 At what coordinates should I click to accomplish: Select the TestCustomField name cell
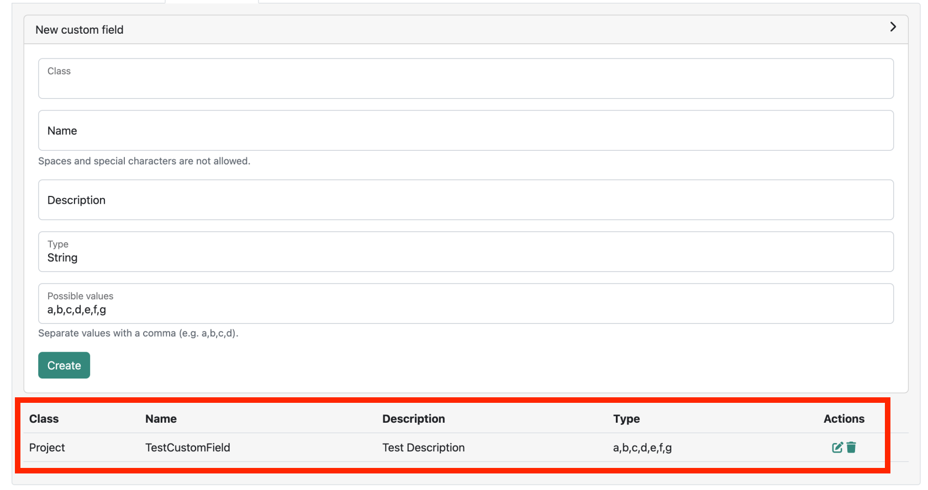(188, 448)
